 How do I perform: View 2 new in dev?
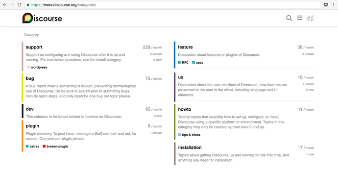coord(158,116)
